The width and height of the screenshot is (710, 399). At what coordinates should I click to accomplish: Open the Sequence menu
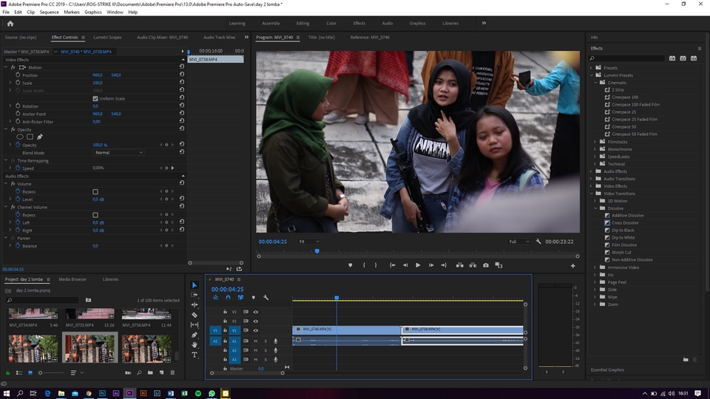(49, 13)
